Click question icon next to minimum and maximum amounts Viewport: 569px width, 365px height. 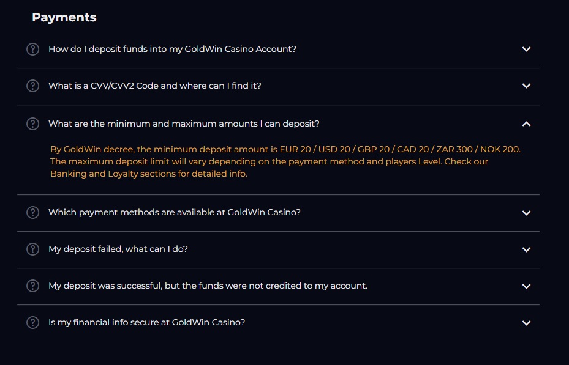click(33, 124)
